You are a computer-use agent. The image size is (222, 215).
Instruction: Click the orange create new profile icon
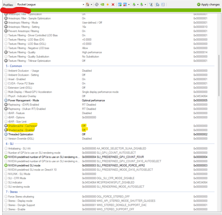107,4
